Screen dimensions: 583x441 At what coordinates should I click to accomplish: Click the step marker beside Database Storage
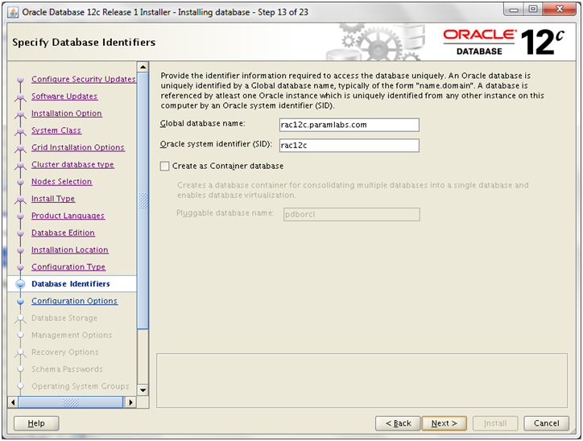pyautogui.click(x=20, y=319)
